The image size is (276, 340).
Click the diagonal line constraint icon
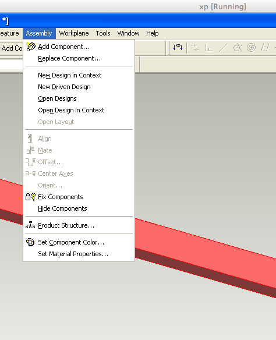tap(223, 48)
